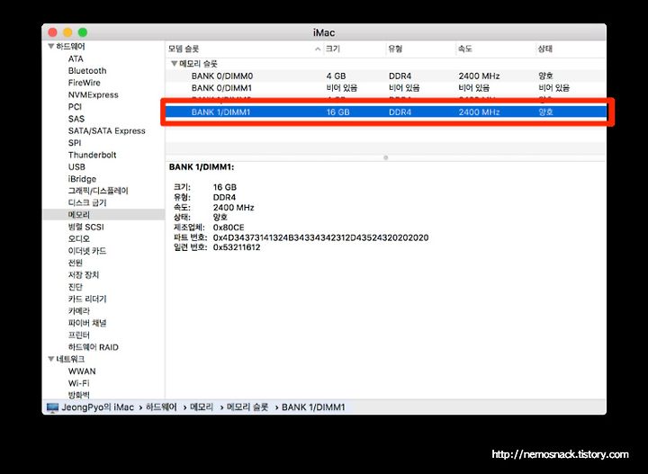The width and height of the screenshot is (648, 474).
Task: Close the iMac window with red button
Action: (52, 32)
